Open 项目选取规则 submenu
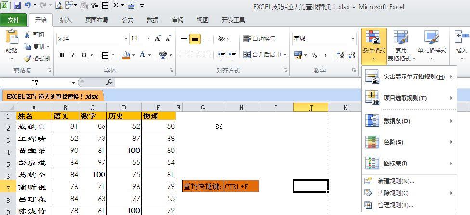 coord(409,98)
